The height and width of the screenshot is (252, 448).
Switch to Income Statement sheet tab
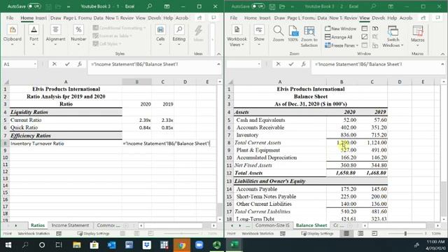(x=70, y=225)
